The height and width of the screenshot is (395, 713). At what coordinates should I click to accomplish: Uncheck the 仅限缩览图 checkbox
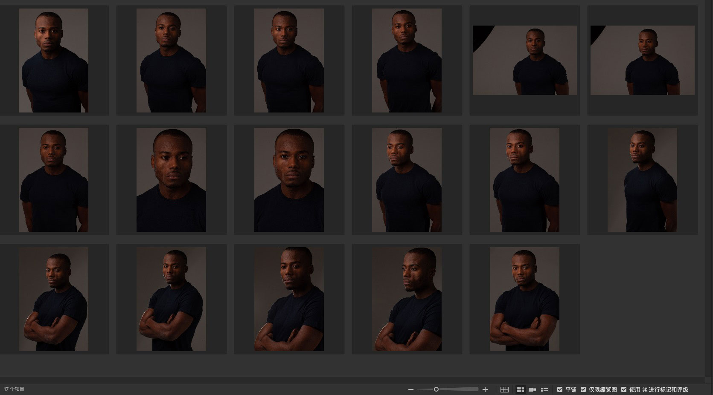583,389
